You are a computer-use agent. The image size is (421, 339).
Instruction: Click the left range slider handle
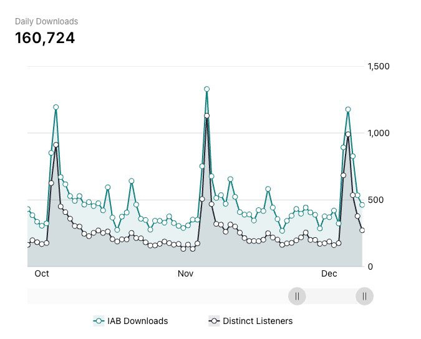click(297, 296)
